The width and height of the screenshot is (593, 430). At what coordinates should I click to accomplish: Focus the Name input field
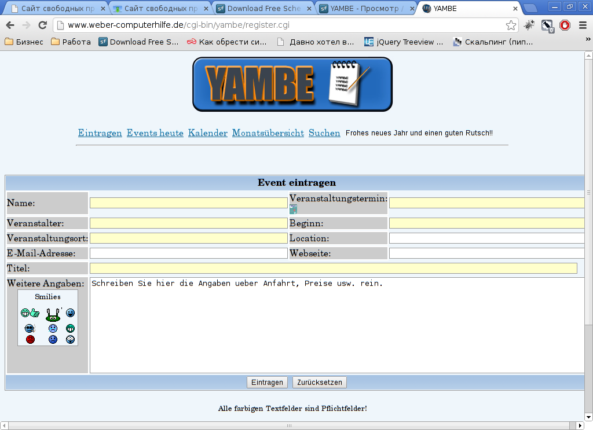[189, 203]
